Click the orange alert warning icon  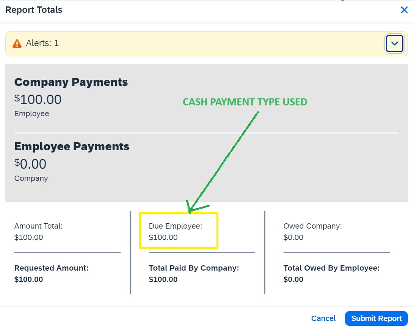(x=17, y=44)
